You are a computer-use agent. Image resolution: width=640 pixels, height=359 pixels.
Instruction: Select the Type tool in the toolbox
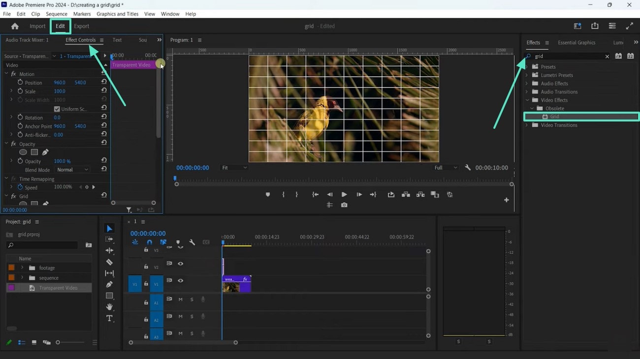pyautogui.click(x=109, y=318)
